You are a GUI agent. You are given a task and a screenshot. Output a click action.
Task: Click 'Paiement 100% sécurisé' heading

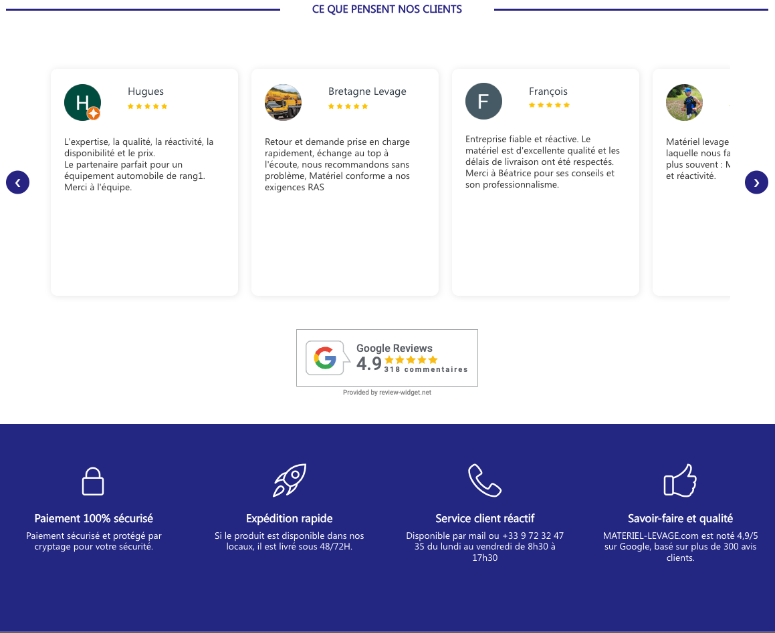pyautogui.click(x=94, y=519)
